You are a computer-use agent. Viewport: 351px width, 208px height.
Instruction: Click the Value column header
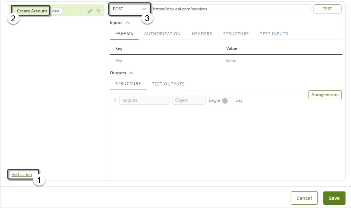coord(232,48)
